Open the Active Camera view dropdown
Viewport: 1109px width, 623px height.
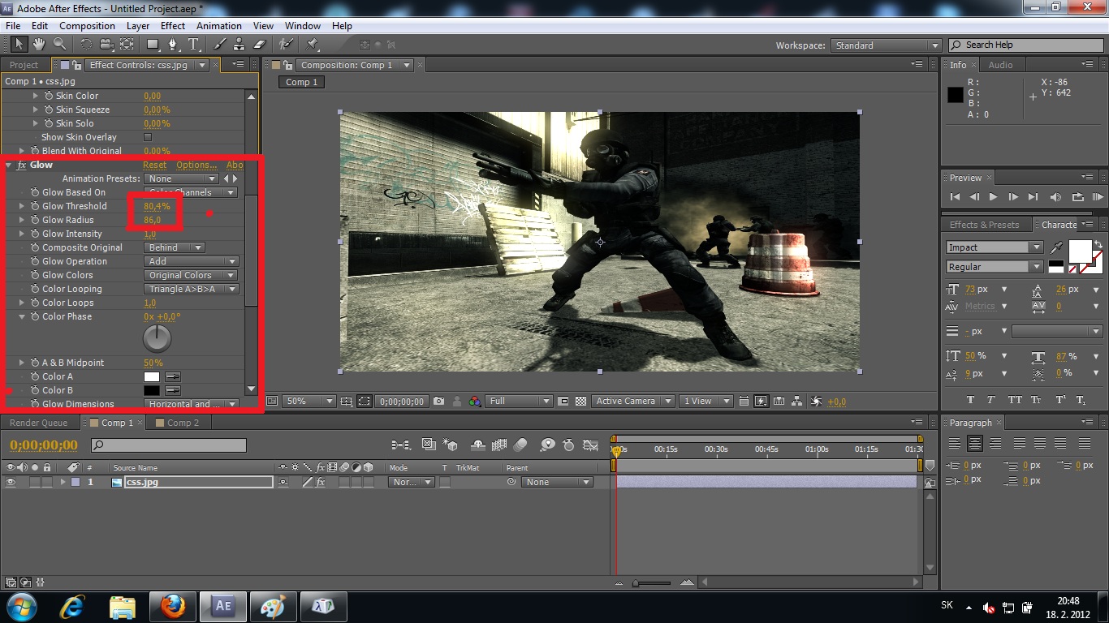tap(633, 401)
